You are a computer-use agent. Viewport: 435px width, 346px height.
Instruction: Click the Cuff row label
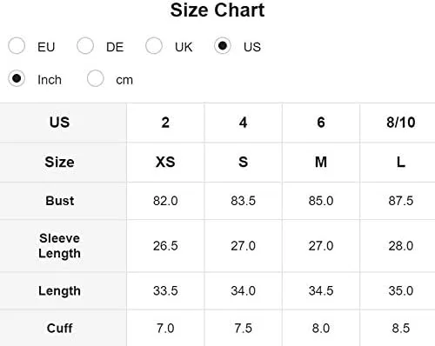tap(60, 329)
